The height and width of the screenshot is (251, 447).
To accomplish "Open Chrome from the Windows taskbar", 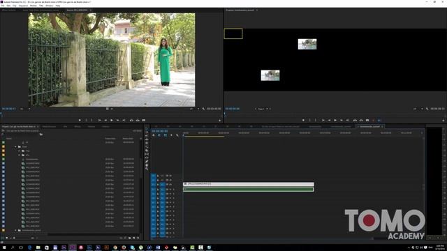I will 115,248.
